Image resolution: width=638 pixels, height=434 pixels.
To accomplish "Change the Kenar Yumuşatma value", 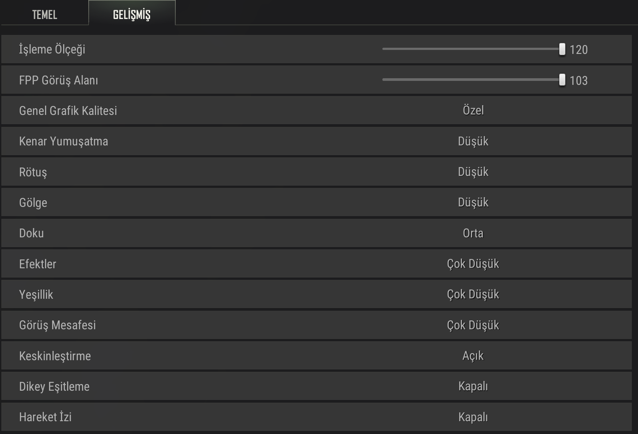I will click(x=473, y=141).
